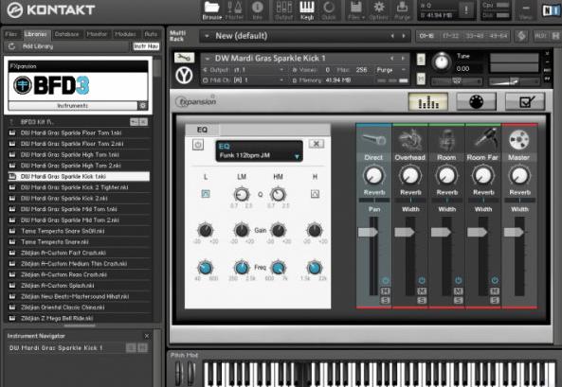The height and width of the screenshot is (387, 562).
Task: Click the Overhead Reverb knob
Action: (x=410, y=176)
